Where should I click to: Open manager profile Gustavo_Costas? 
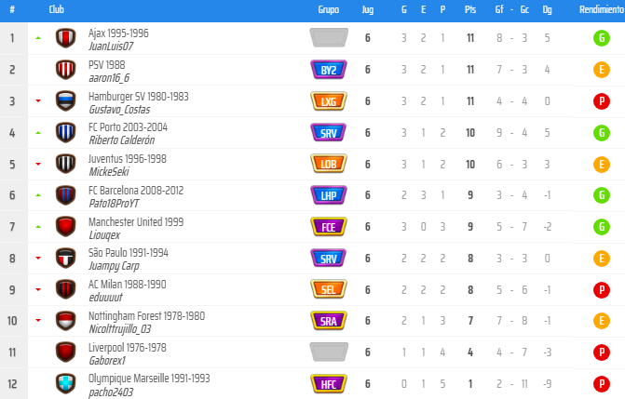[x=120, y=109]
